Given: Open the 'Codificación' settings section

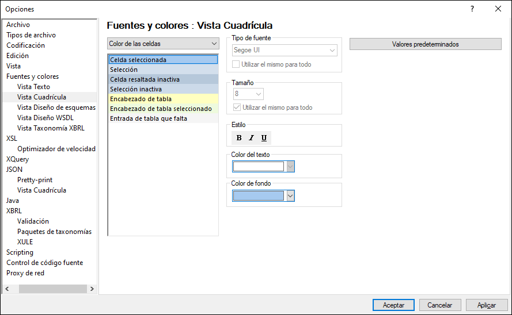Looking at the screenshot, I should [x=25, y=45].
